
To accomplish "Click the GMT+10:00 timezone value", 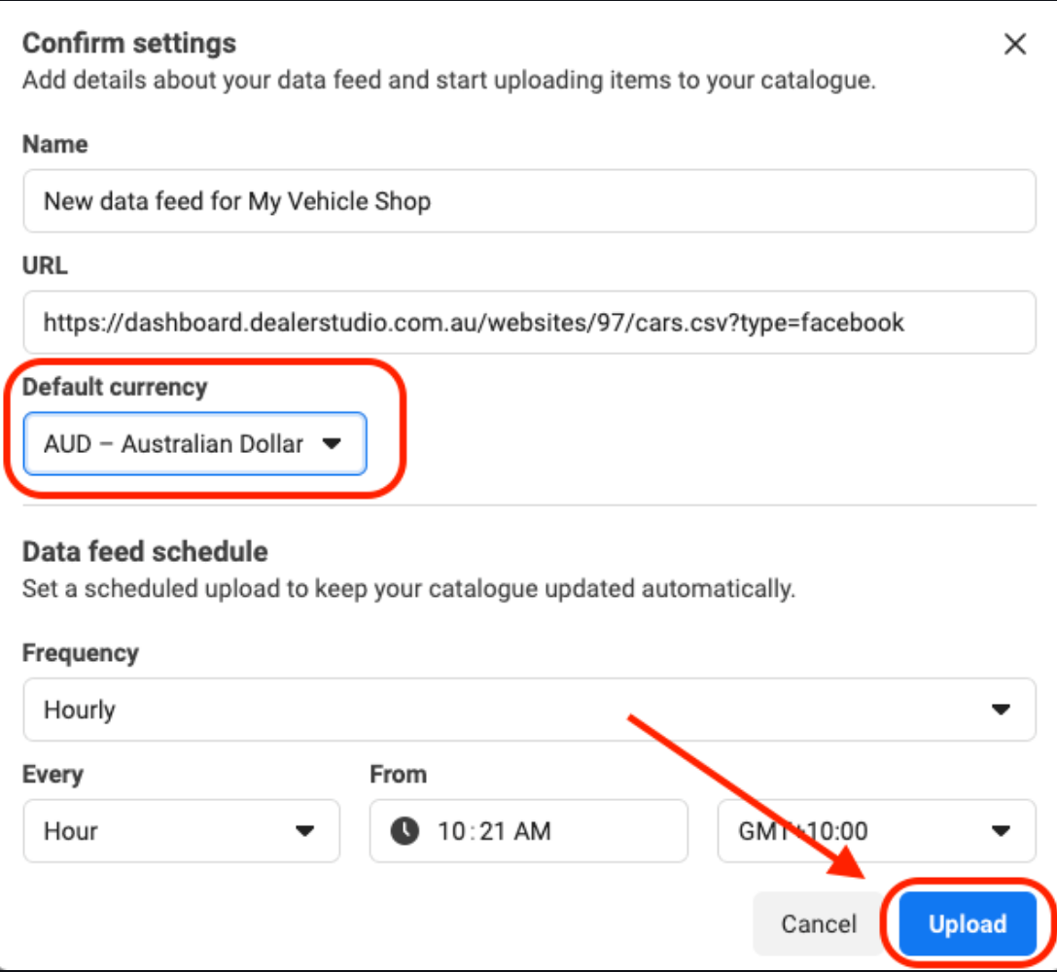I will pos(803,831).
